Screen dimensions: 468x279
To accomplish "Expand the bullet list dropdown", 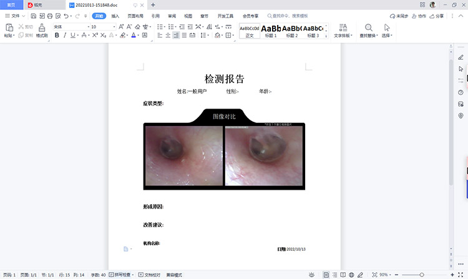I will [x=165, y=27].
